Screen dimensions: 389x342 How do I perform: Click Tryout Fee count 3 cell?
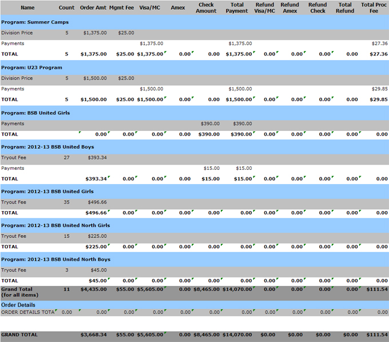67,270
